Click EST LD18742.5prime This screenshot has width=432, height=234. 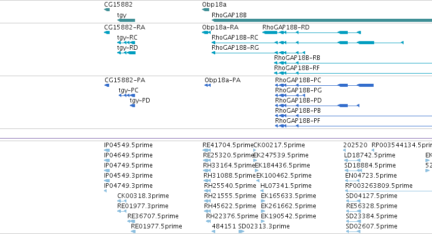point(370,155)
